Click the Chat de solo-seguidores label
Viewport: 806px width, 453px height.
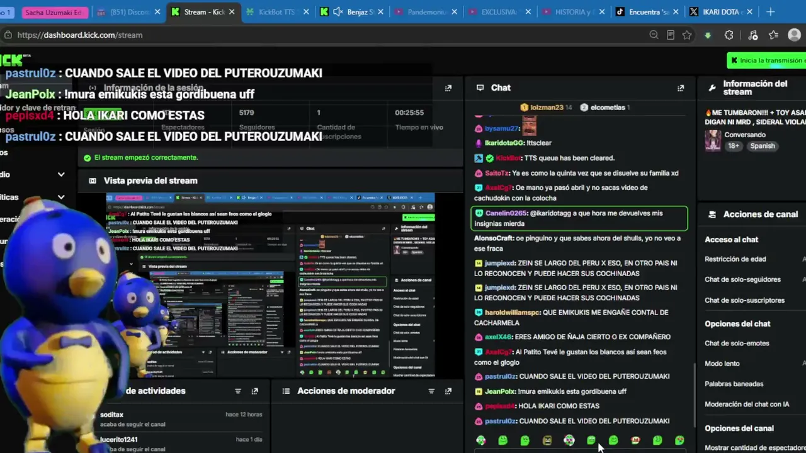coord(742,279)
